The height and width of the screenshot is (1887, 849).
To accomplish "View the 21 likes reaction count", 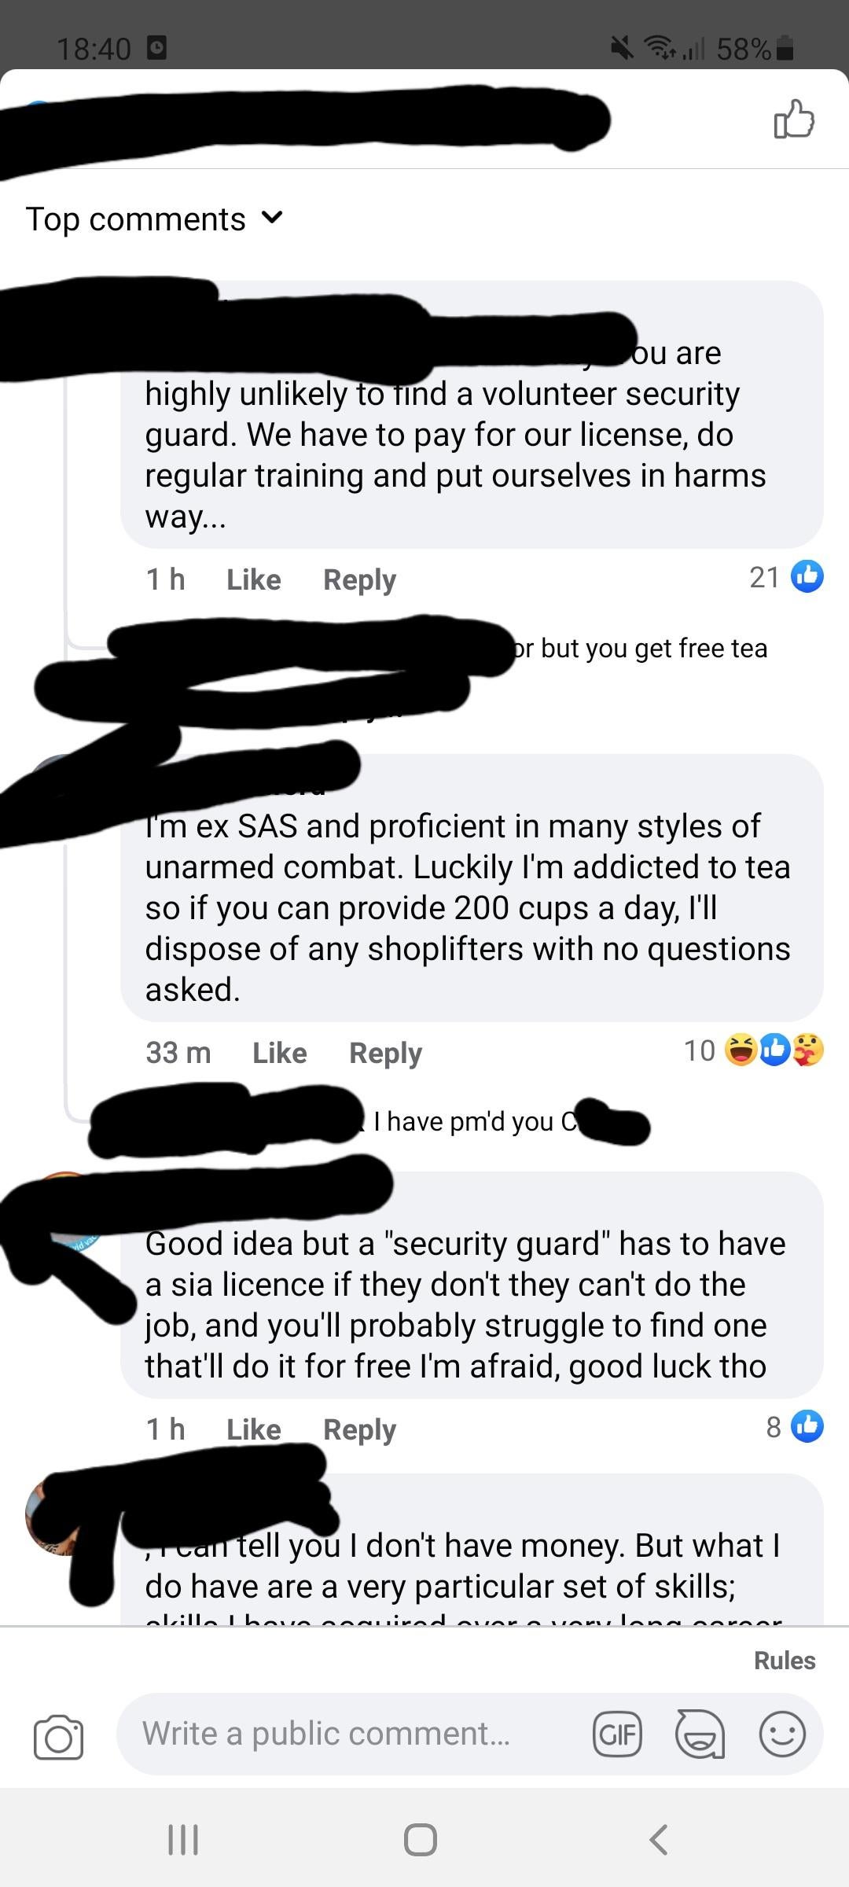I will (785, 577).
